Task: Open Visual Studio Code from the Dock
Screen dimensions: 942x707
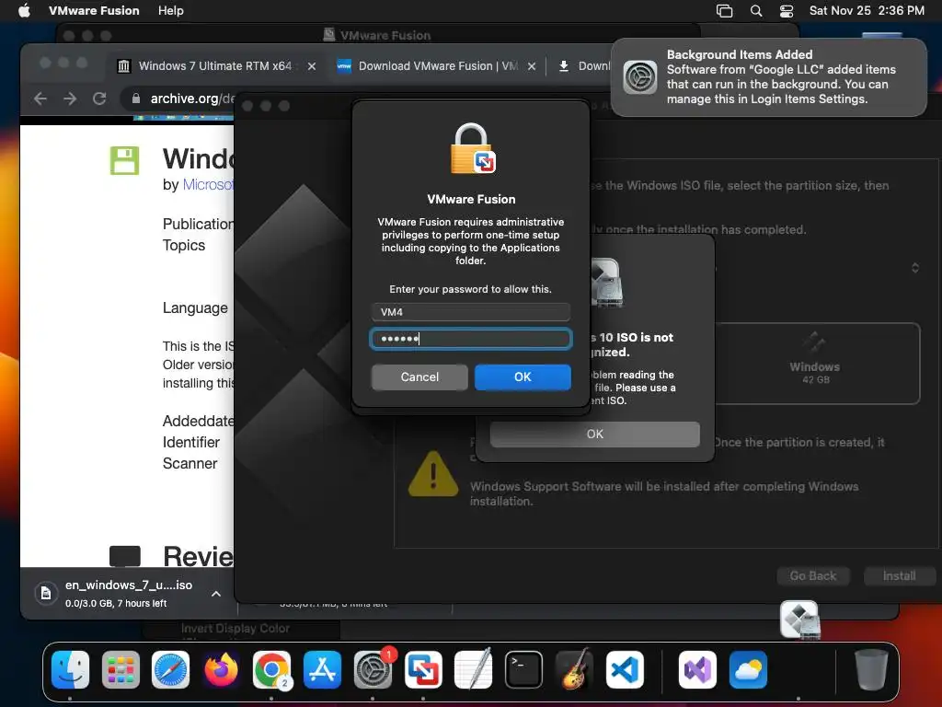Action: pyautogui.click(x=625, y=670)
